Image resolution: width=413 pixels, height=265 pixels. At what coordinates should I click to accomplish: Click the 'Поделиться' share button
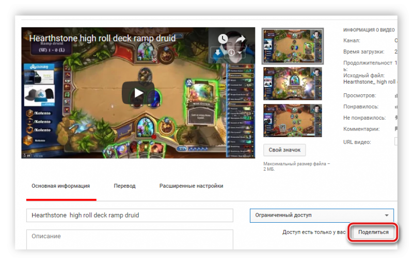tap(373, 232)
